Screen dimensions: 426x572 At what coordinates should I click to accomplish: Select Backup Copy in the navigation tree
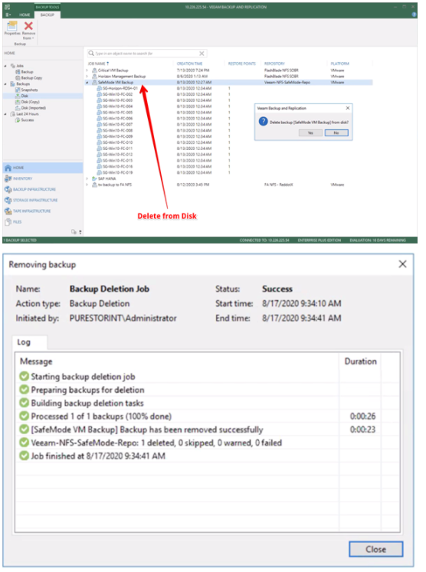click(x=28, y=77)
